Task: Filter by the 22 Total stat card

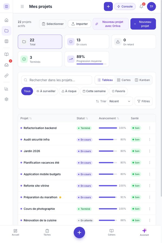Action: tap(40, 42)
